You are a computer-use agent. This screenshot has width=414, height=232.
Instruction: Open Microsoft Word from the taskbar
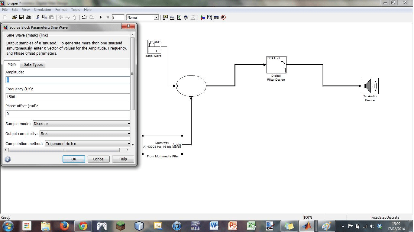214,226
